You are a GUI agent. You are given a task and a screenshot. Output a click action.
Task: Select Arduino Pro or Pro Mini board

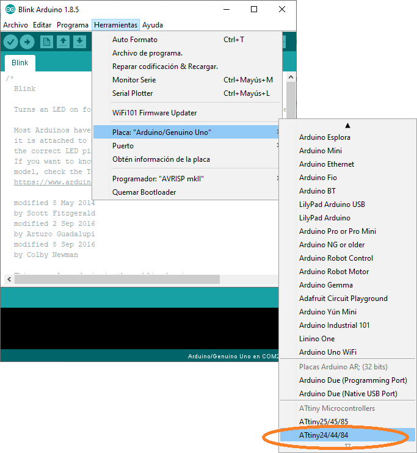[x=347, y=231]
